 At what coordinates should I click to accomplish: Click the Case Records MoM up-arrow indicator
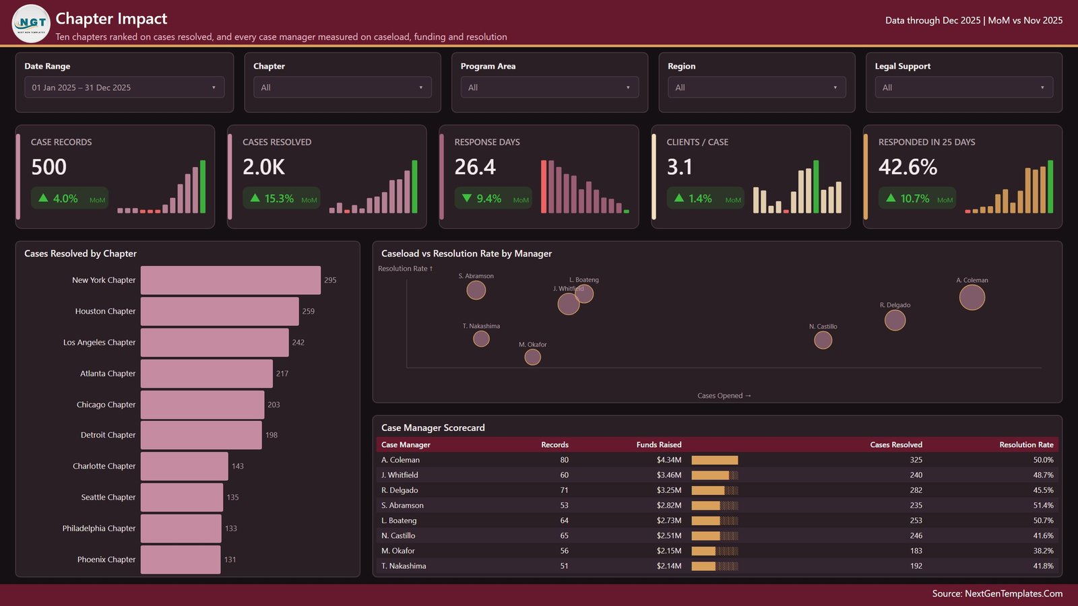(43, 198)
